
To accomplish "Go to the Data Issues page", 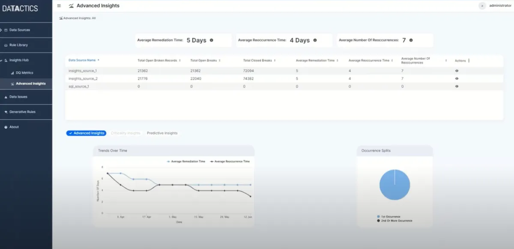I will point(18,97).
